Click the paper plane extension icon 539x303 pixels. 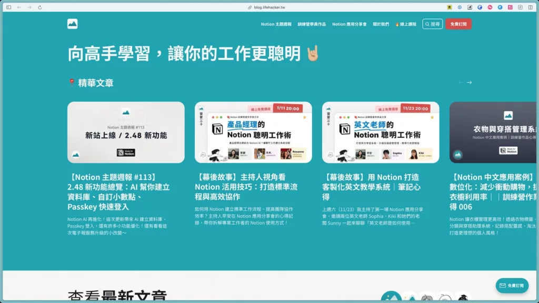tap(470, 7)
